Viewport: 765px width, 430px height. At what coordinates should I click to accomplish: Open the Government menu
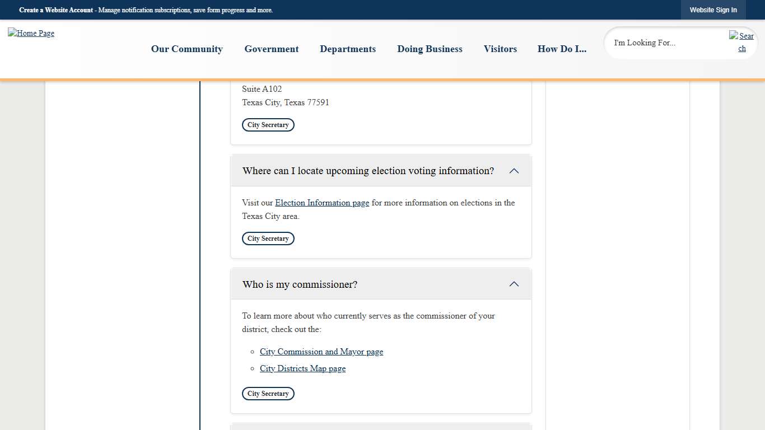coord(271,49)
